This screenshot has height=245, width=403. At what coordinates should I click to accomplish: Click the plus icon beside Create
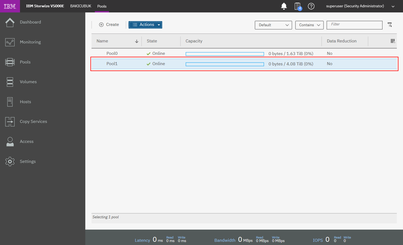click(101, 25)
